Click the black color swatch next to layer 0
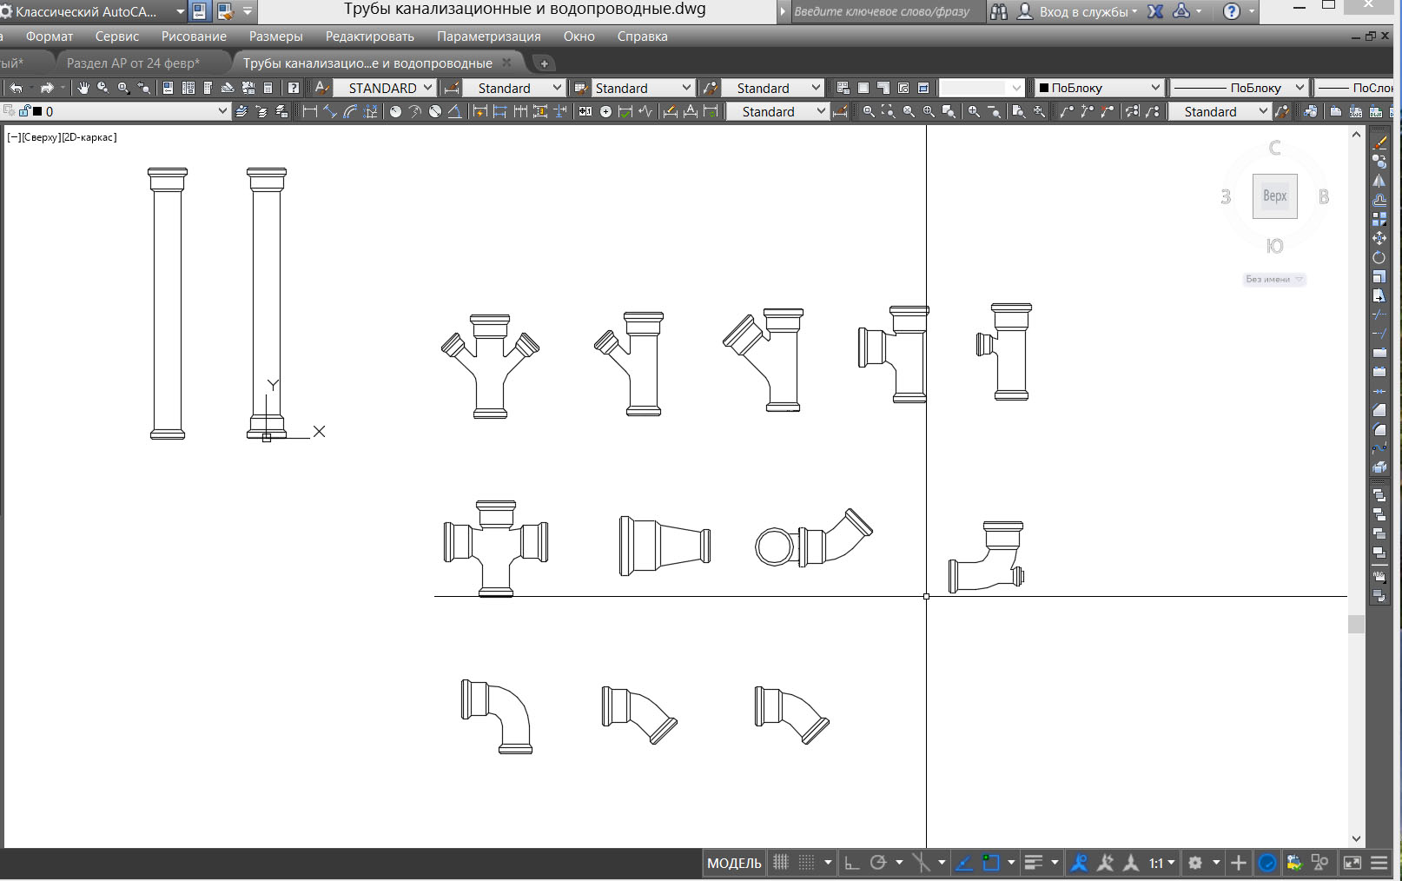Viewport: 1402px width, 881px height. click(37, 111)
